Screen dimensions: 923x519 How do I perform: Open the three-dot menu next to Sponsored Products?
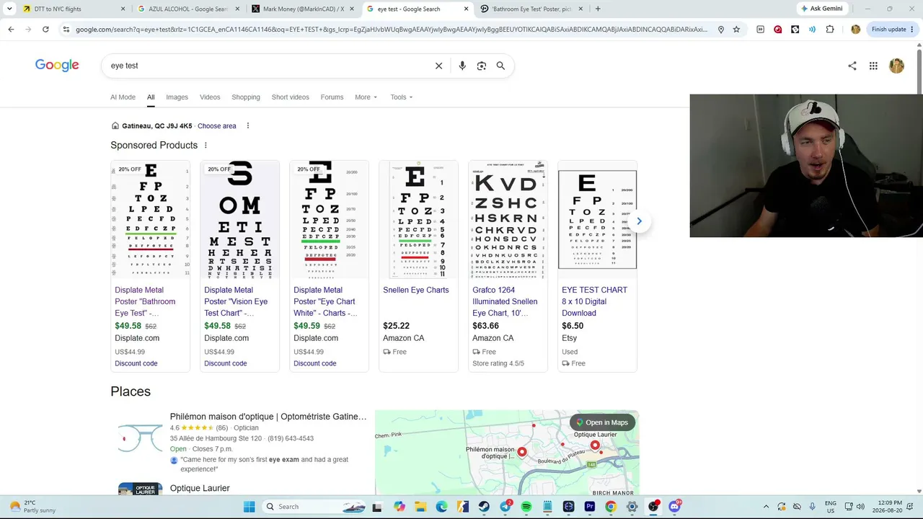206,146
